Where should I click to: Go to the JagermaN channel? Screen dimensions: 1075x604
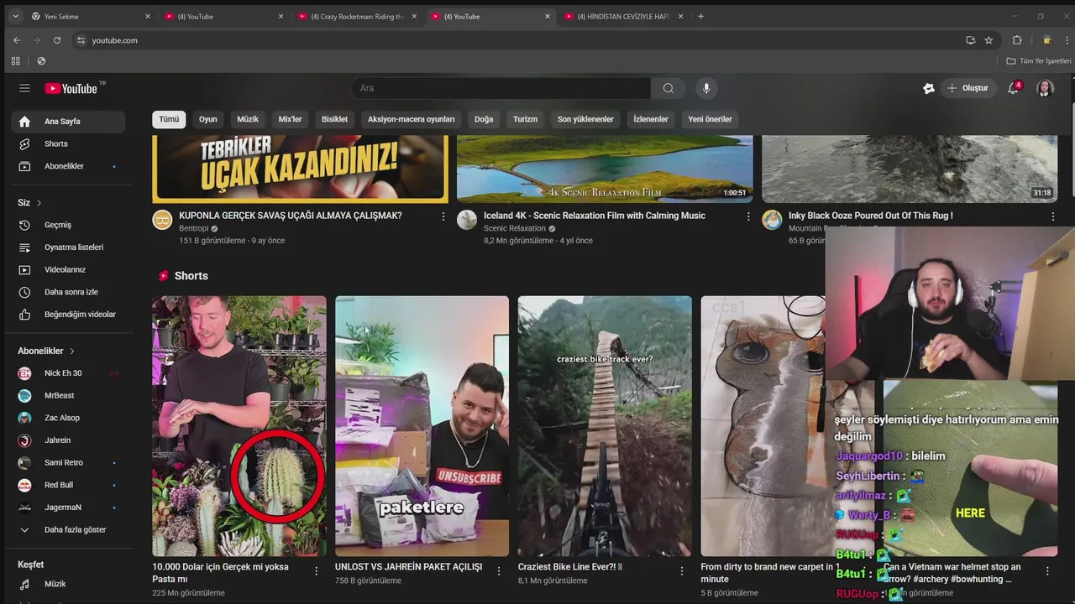68,508
